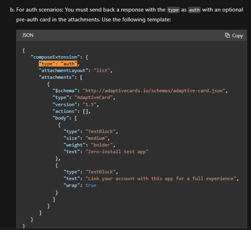Click the highlighted "type": "auth" text

pyautogui.click(x=58, y=64)
